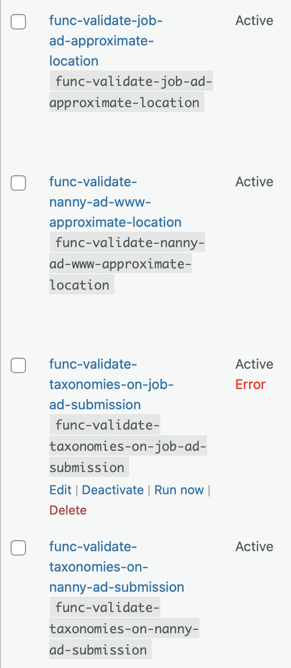Delete the taxonomies-on-job-ad-submission snippet
Image resolution: width=291 pixels, height=668 pixels.
pos(68,510)
